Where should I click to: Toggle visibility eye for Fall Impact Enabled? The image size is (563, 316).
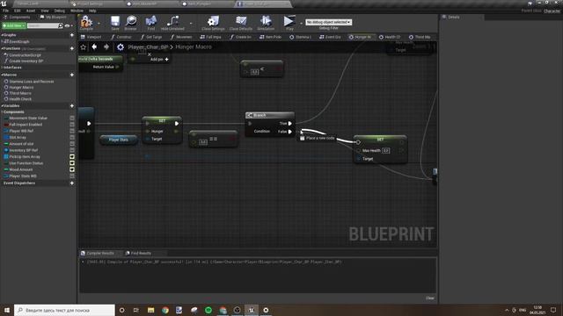coord(72,125)
